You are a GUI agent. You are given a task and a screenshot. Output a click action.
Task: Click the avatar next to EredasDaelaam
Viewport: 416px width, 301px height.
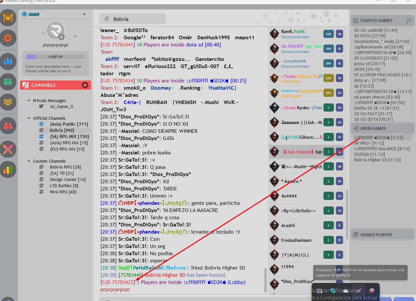coord(274,240)
